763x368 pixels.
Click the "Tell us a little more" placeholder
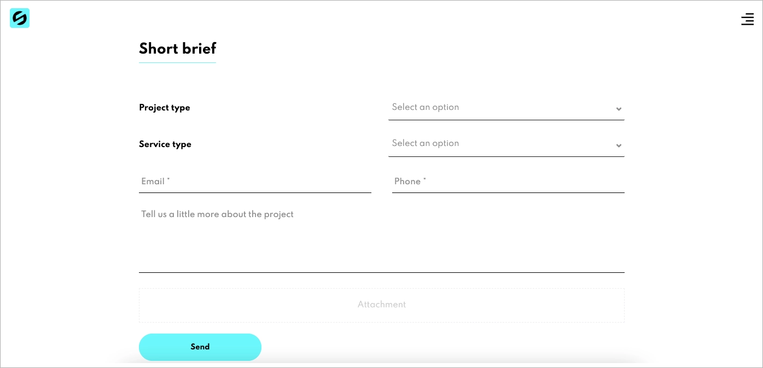click(x=217, y=214)
